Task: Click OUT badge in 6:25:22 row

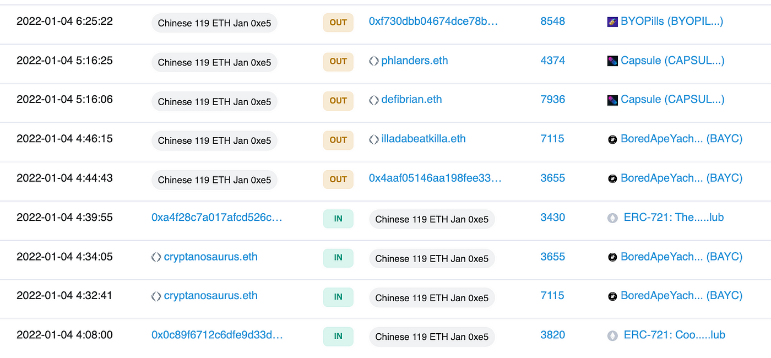Action: point(338,23)
